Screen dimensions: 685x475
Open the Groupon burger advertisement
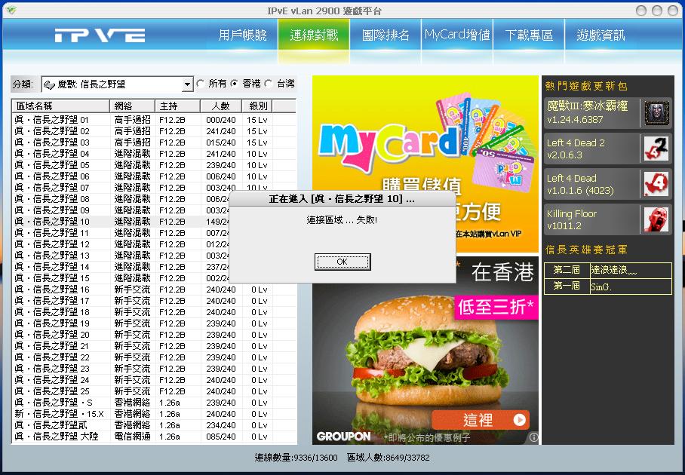tap(425, 350)
